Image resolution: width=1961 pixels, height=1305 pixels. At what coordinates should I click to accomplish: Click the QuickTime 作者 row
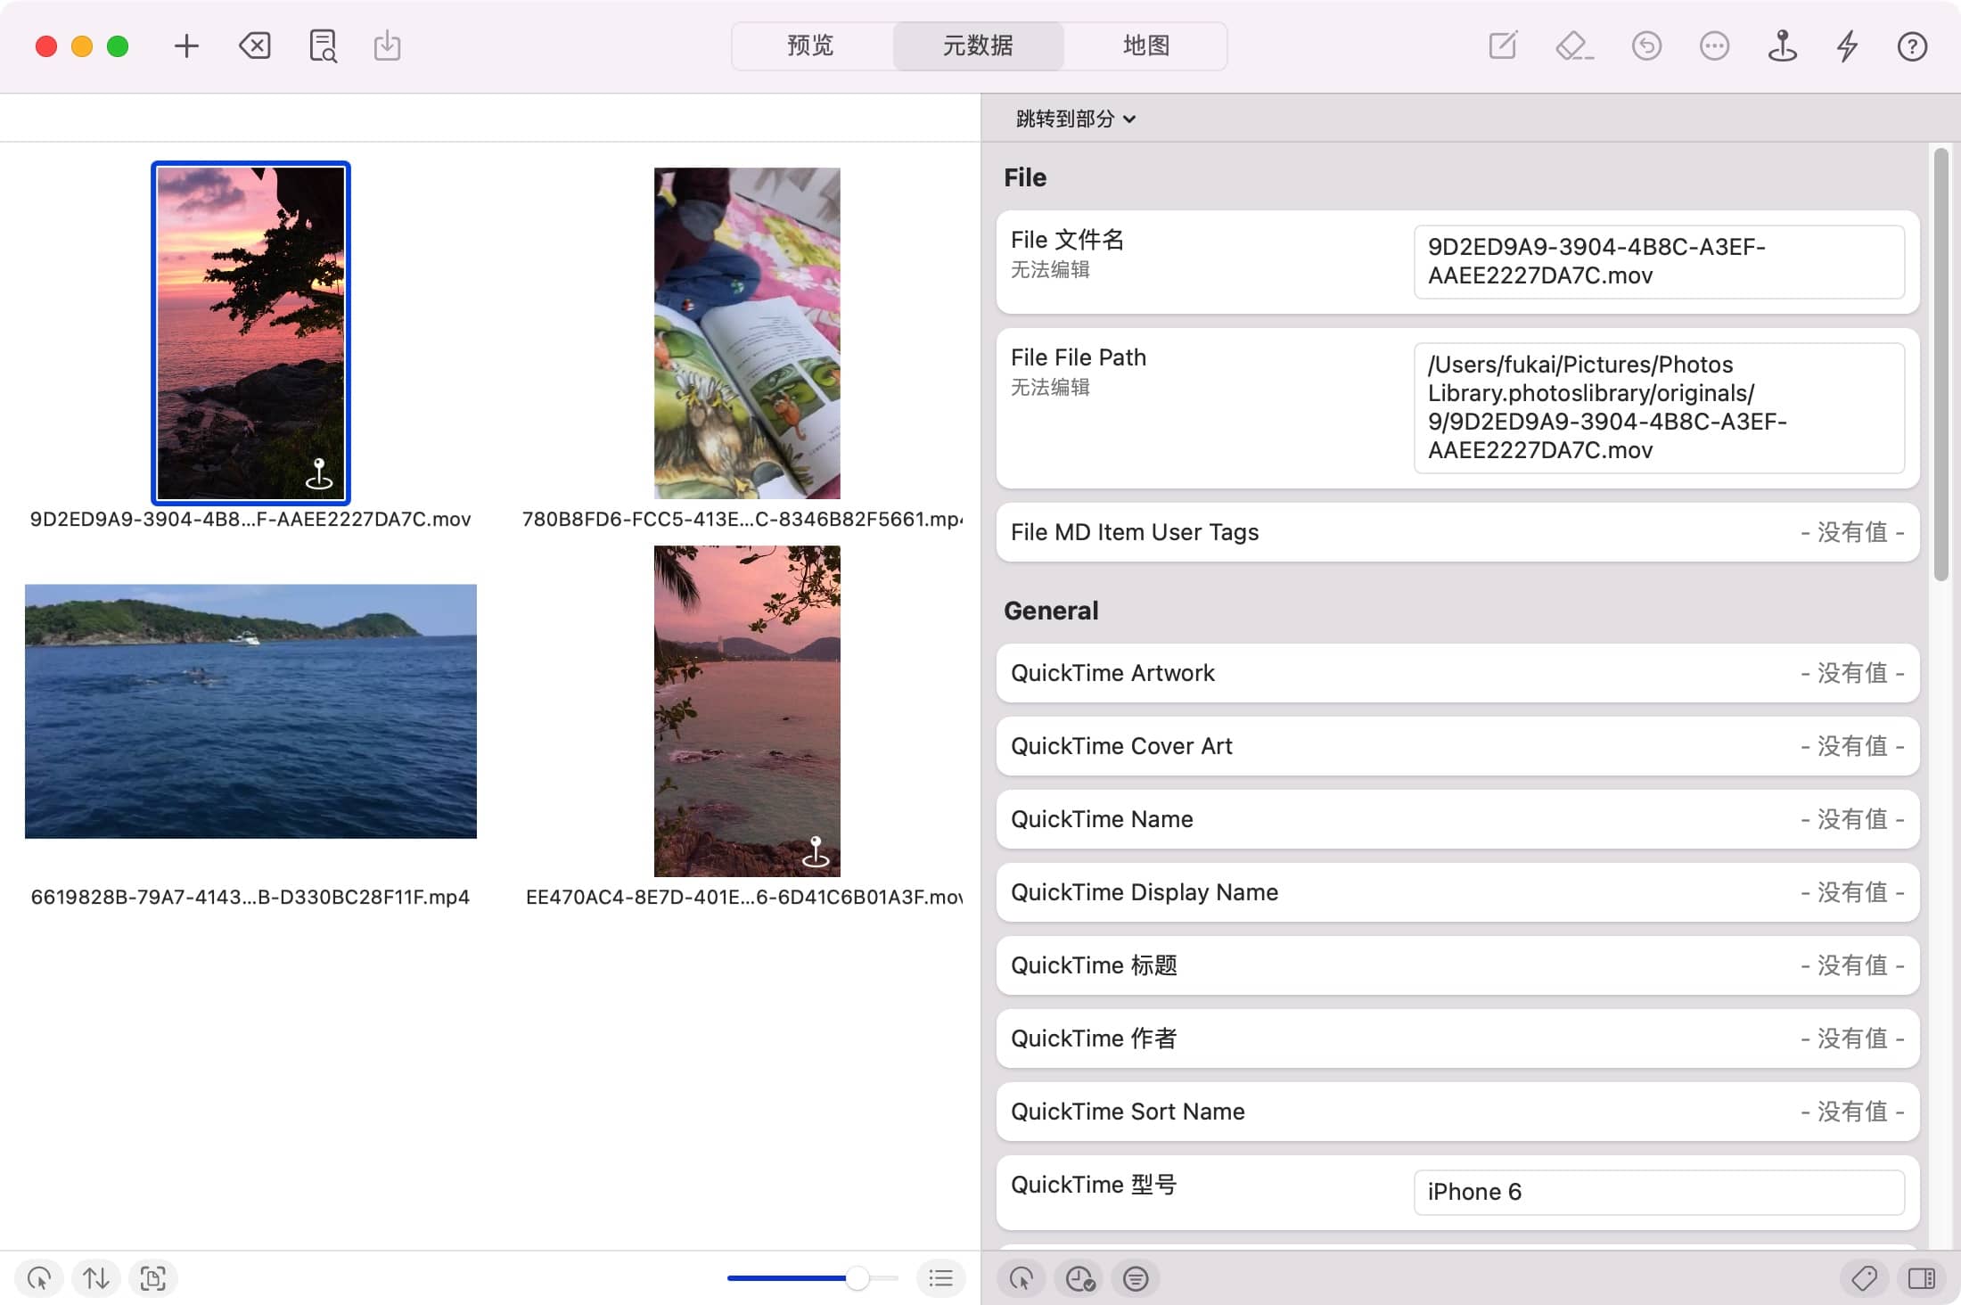click(x=1457, y=1038)
